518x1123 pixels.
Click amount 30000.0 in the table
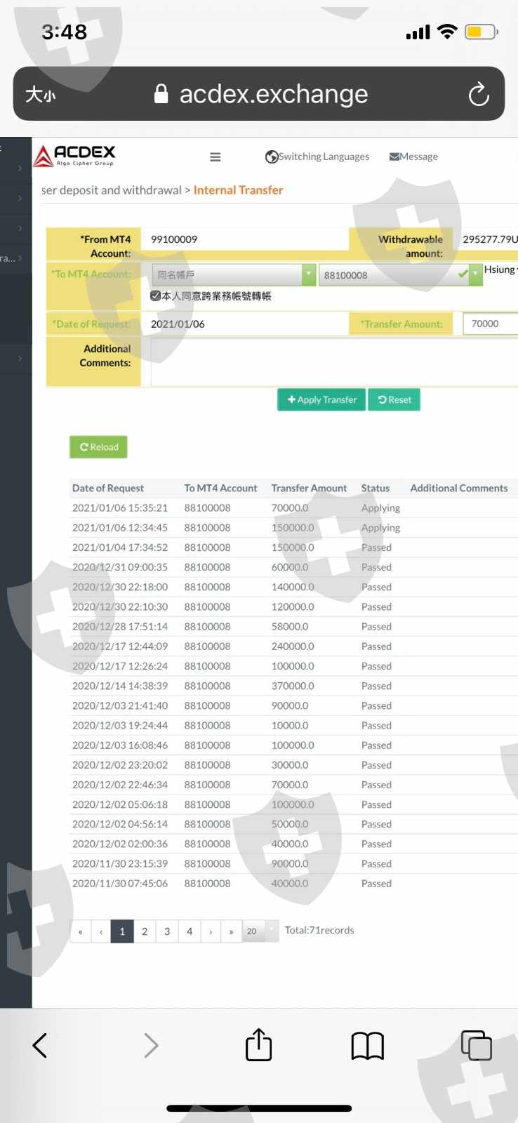(290, 765)
